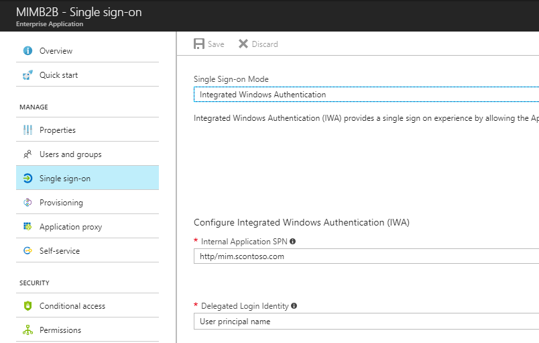The width and height of the screenshot is (539, 343).
Task: Click the Self-service icon
Action: [27, 250]
